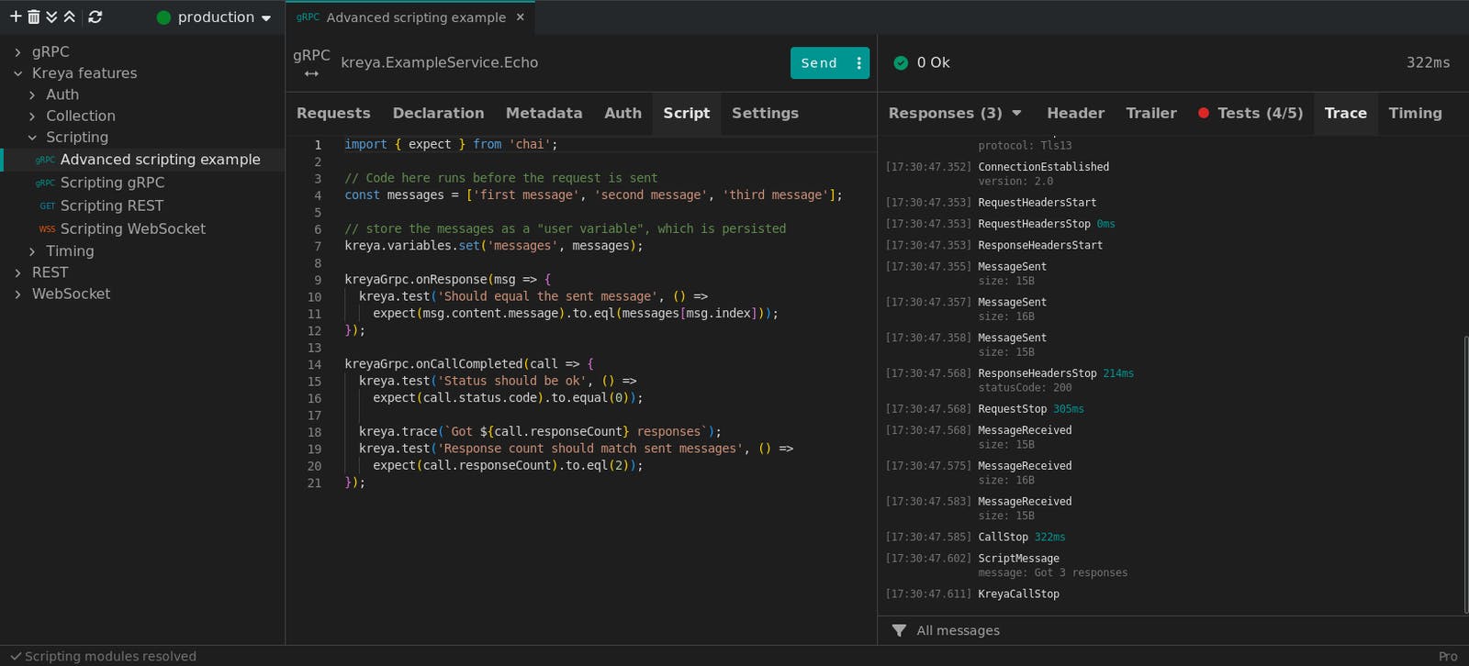The height and width of the screenshot is (666, 1469).
Task: Click the MessageSent entry at 17:30:47.357
Action: [1012, 303]
